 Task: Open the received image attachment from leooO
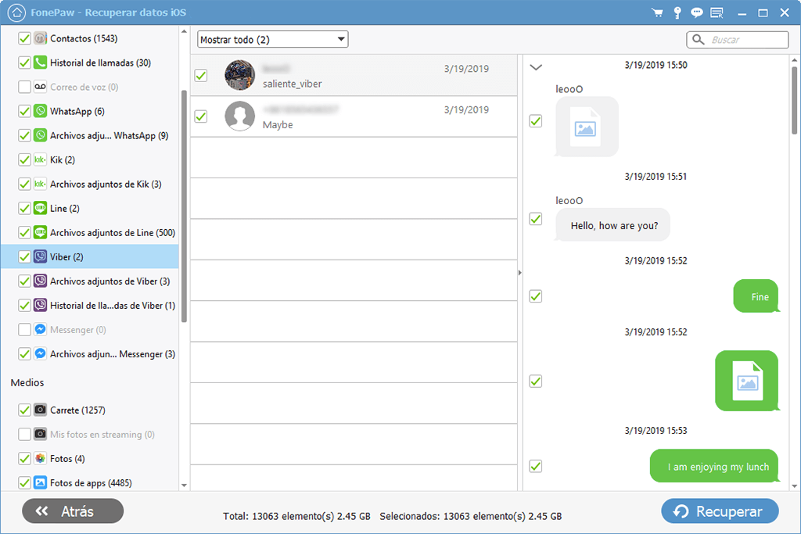click(x=587, y=127)
